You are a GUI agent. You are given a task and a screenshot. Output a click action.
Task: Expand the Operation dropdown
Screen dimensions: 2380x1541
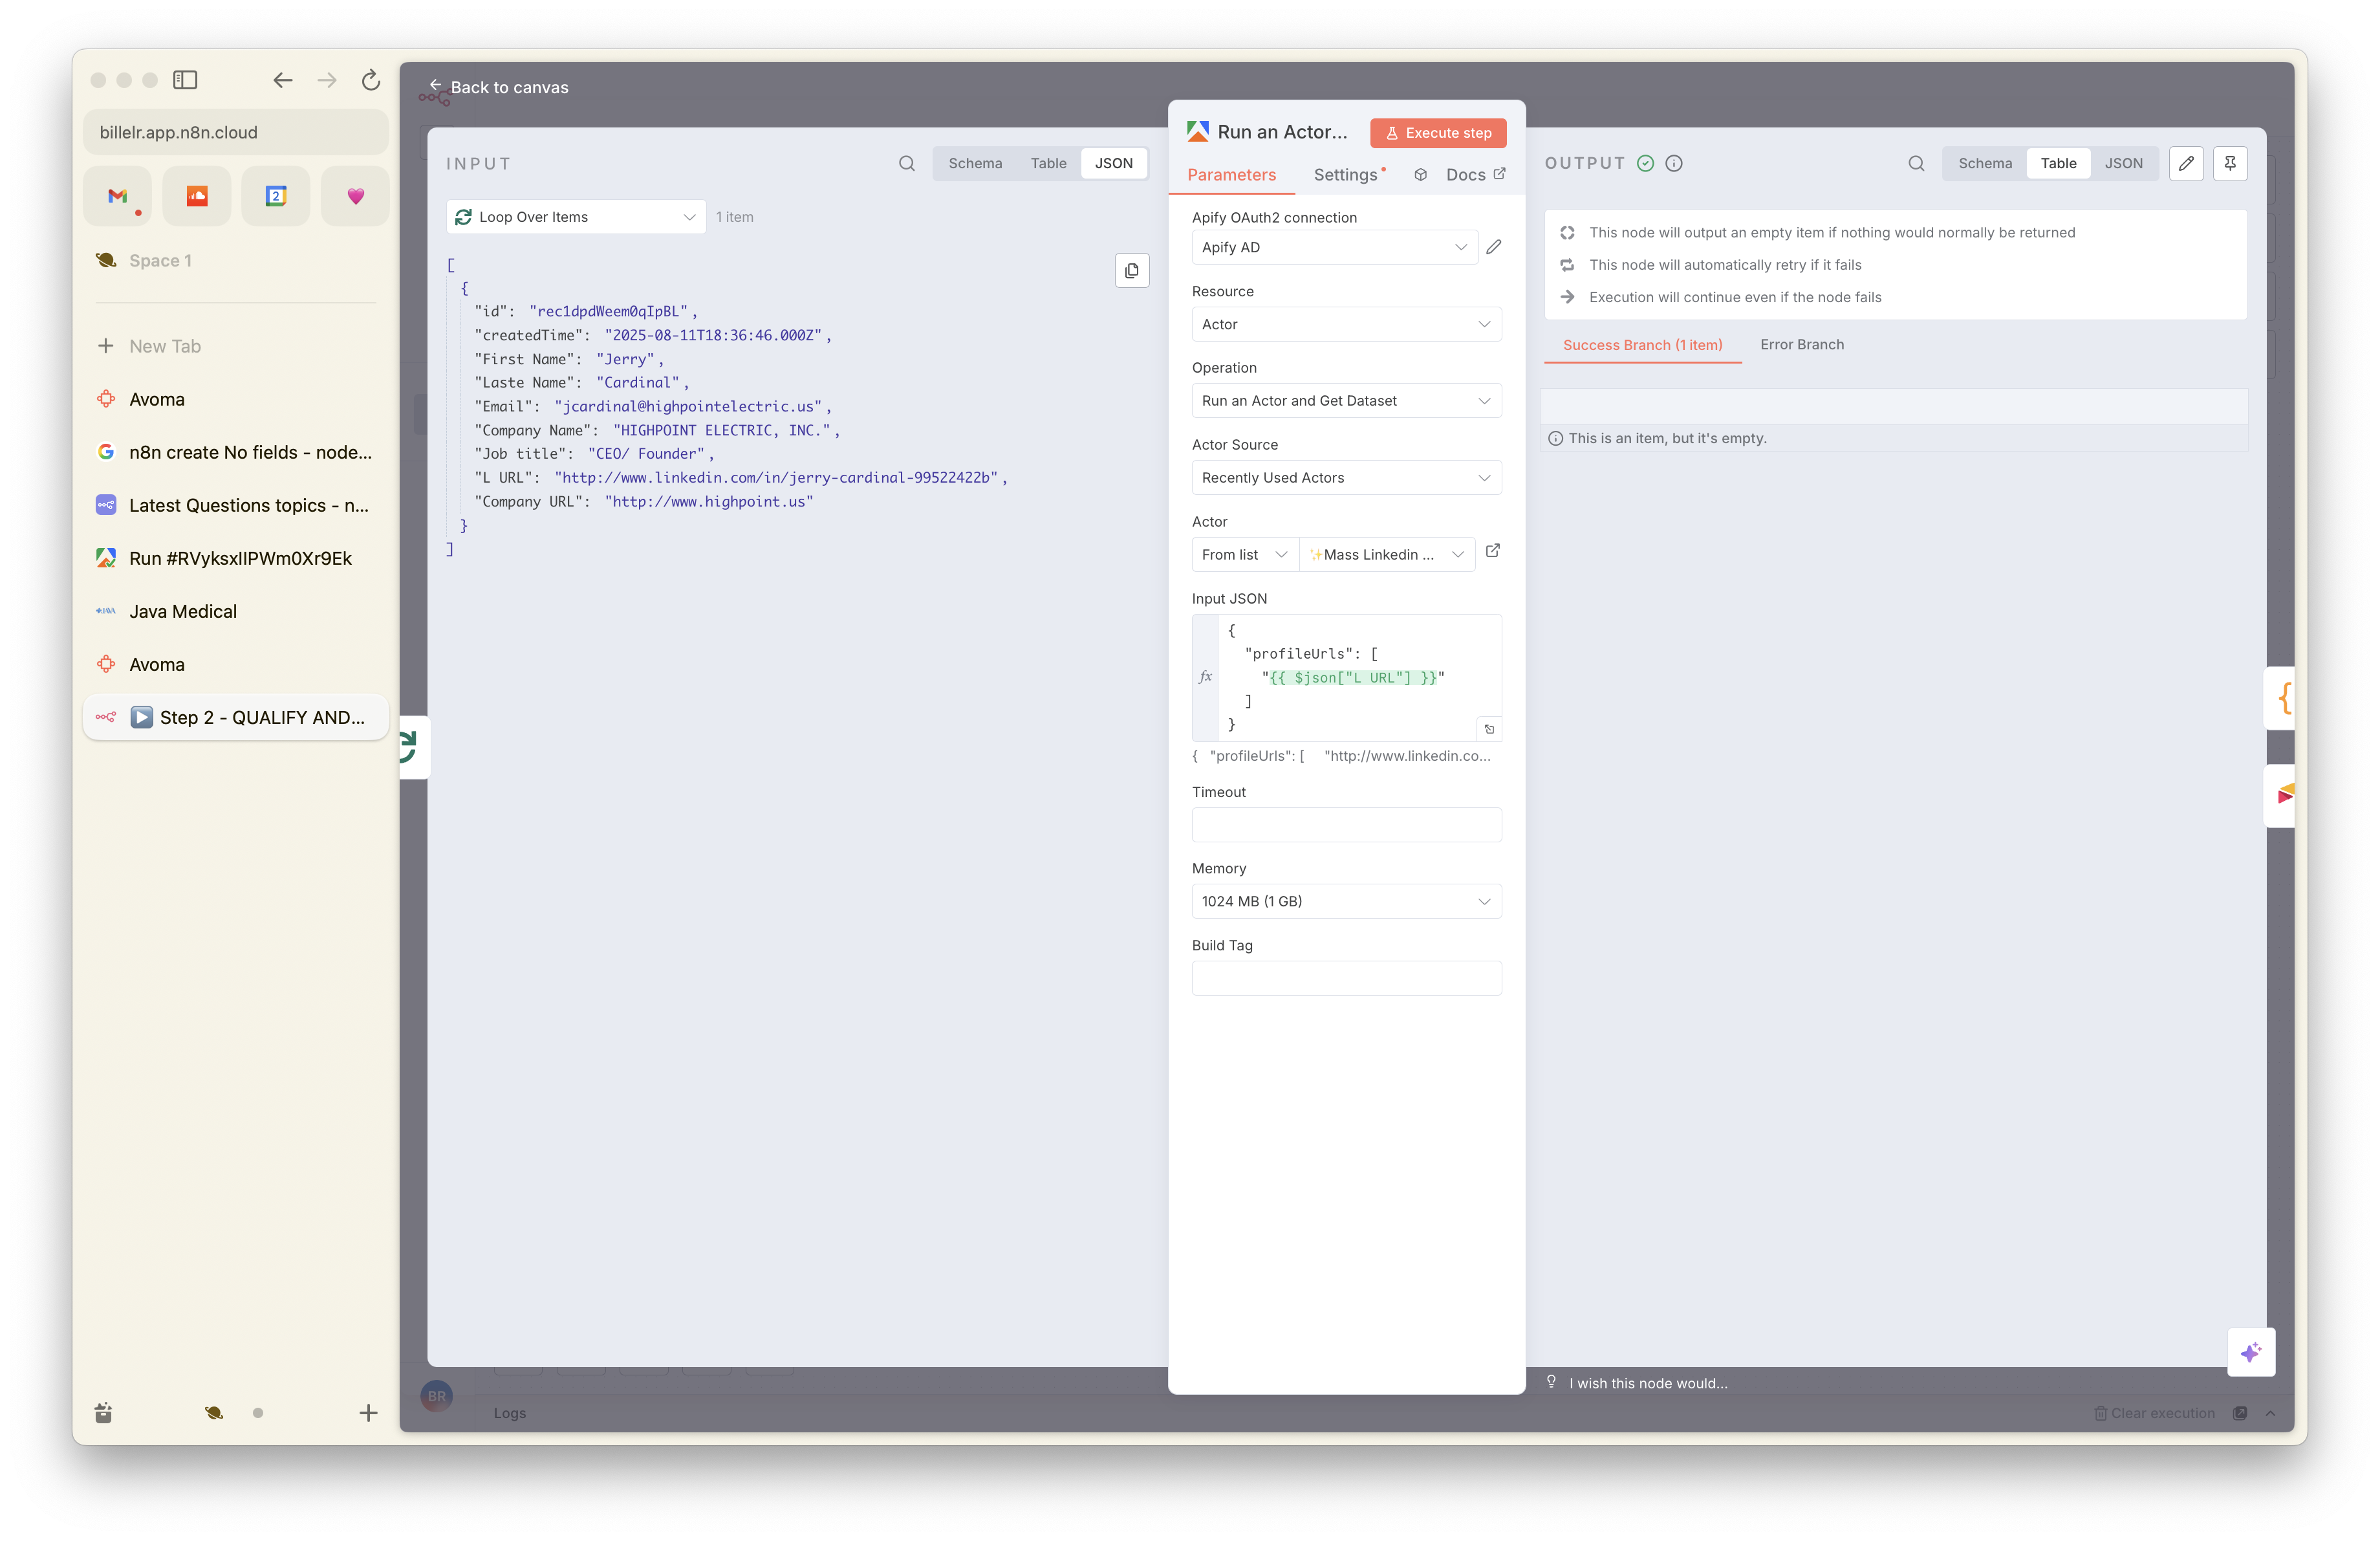1345,401
